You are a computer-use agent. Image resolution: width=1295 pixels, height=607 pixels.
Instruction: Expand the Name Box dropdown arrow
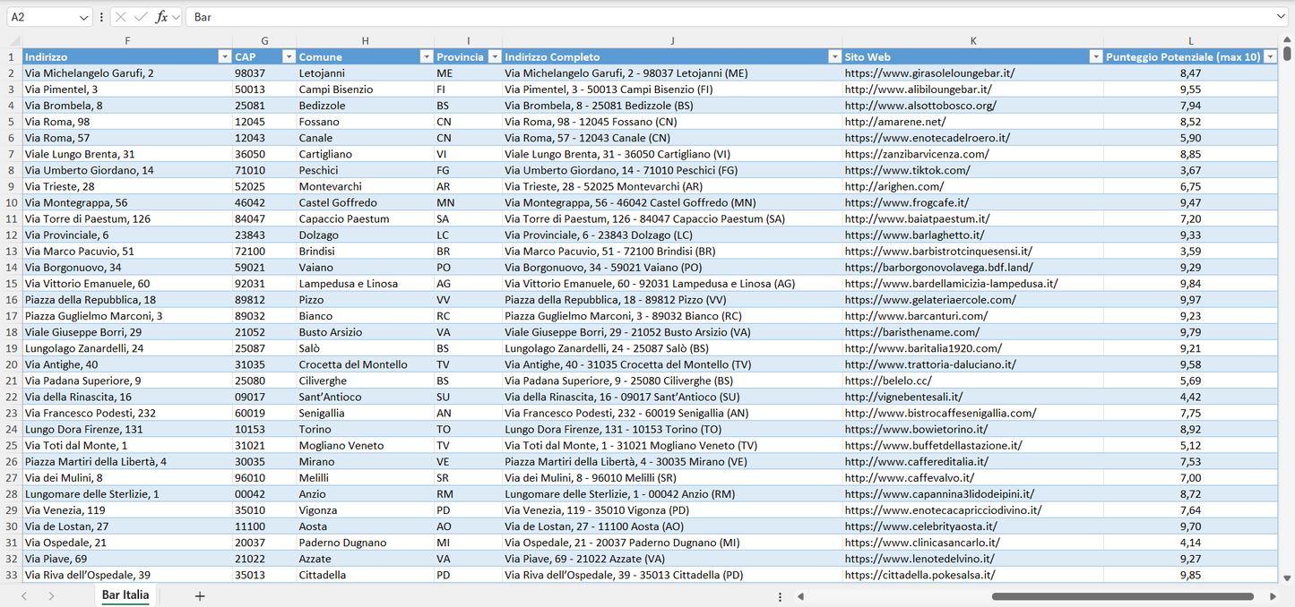pyautogui.click(x=84, y=16)
